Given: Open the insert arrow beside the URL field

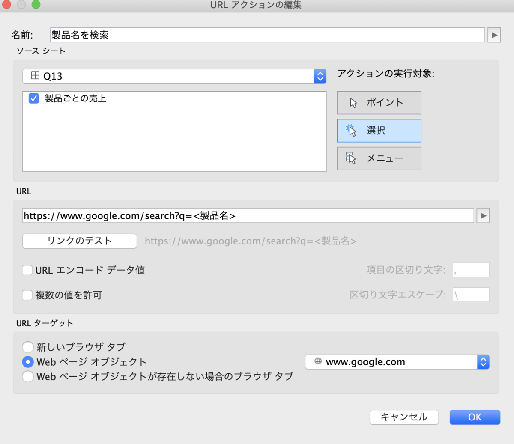Looking at the screenshot, I should coord(483,215).
